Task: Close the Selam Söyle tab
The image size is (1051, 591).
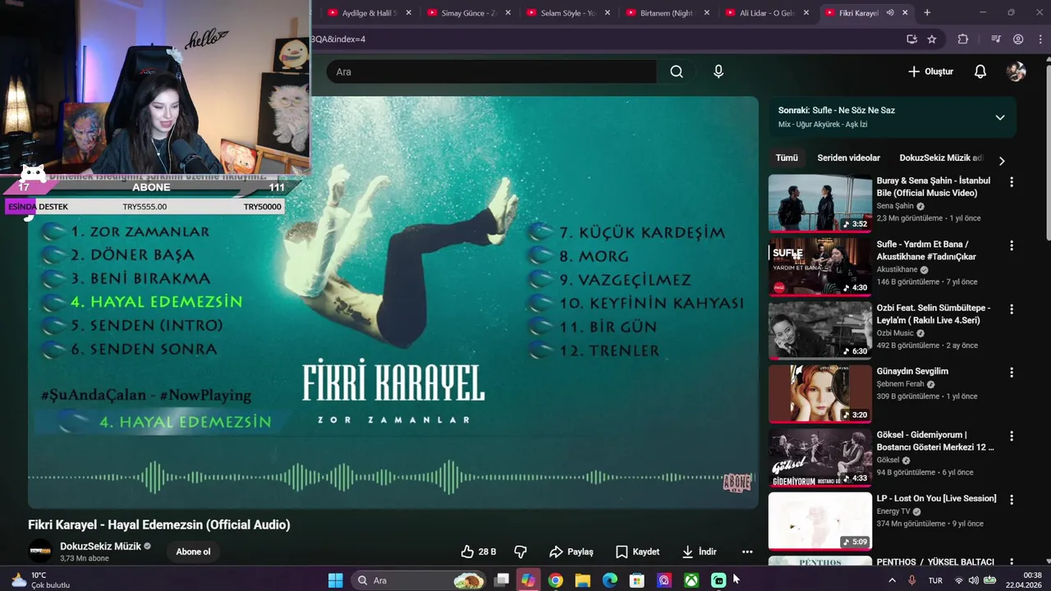Action: 608,13
